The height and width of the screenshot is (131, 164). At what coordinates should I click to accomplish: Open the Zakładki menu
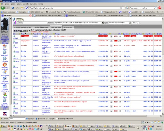26,4
